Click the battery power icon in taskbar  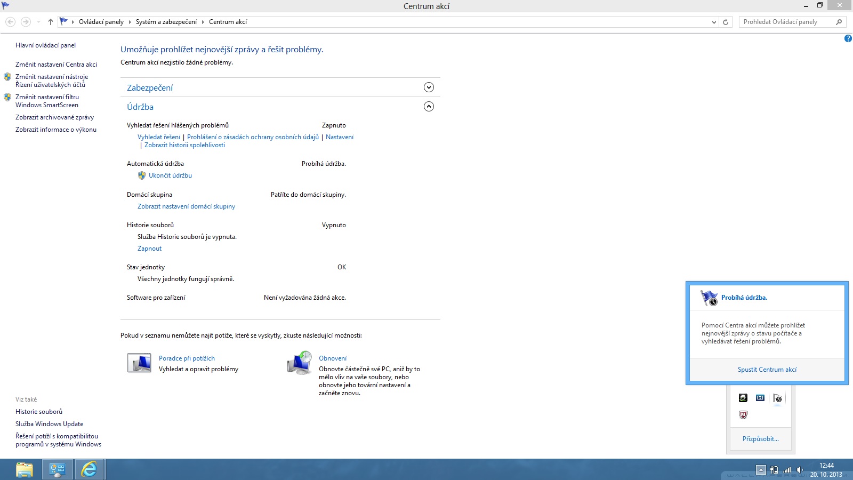tap(774, 470)
